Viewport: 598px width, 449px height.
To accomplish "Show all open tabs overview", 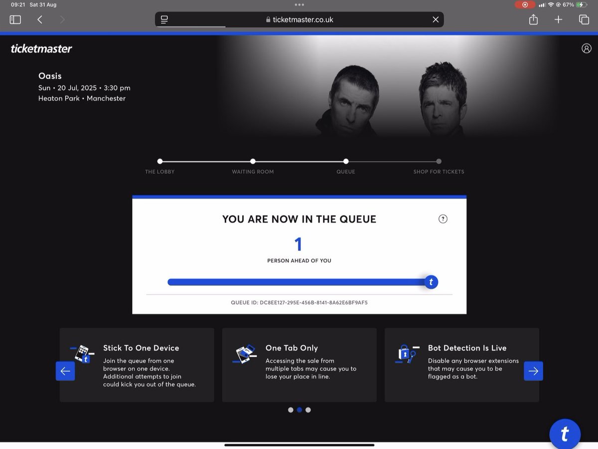I will [584, 19].
